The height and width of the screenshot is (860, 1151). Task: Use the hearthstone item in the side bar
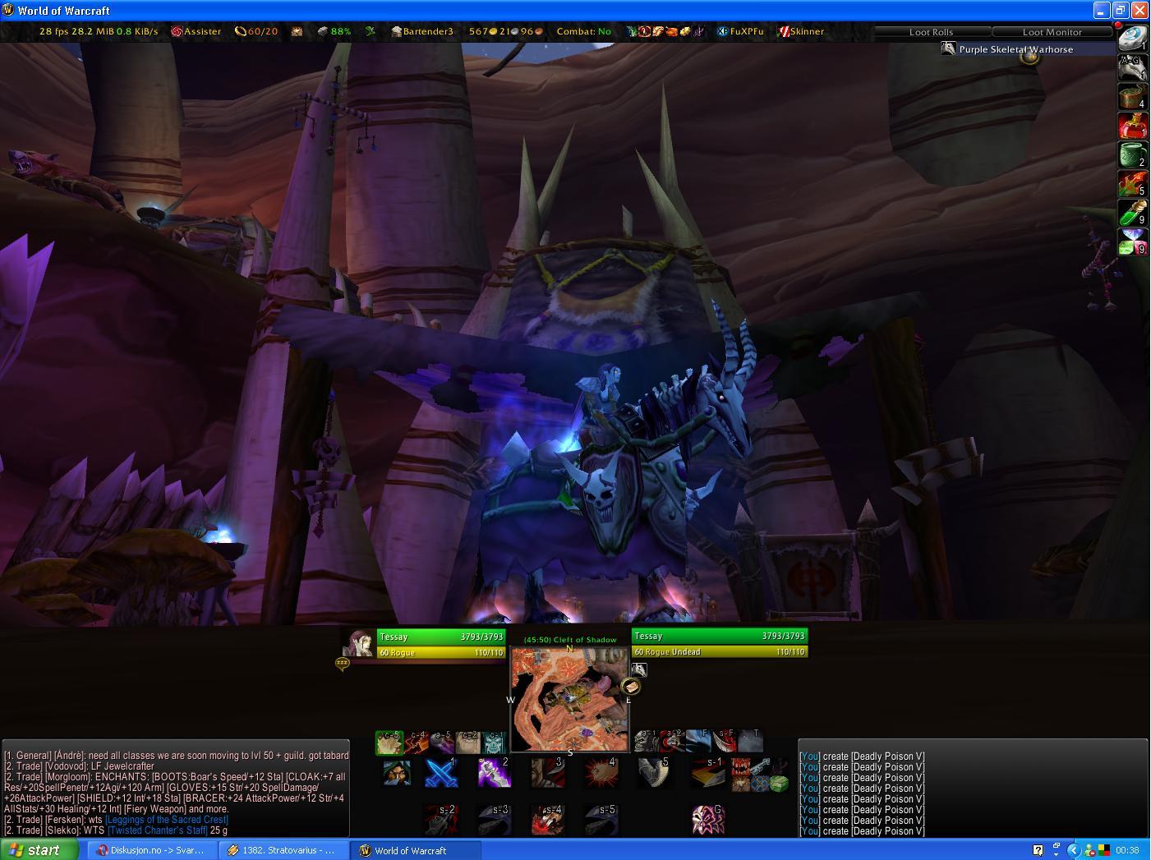(1133, 37)
